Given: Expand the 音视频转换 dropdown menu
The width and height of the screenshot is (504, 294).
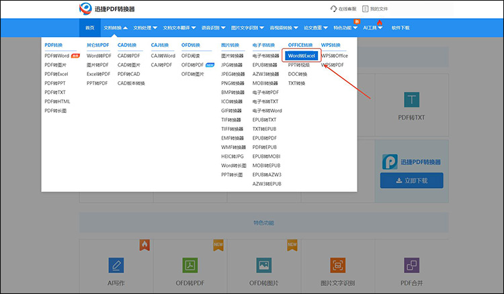Looking at the screenshot, I should pyautogui.click(x=284, y=28).
